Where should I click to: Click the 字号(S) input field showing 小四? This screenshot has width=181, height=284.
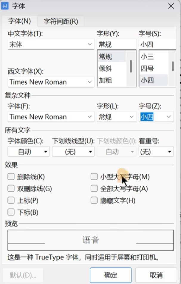(x=157, y=44)
